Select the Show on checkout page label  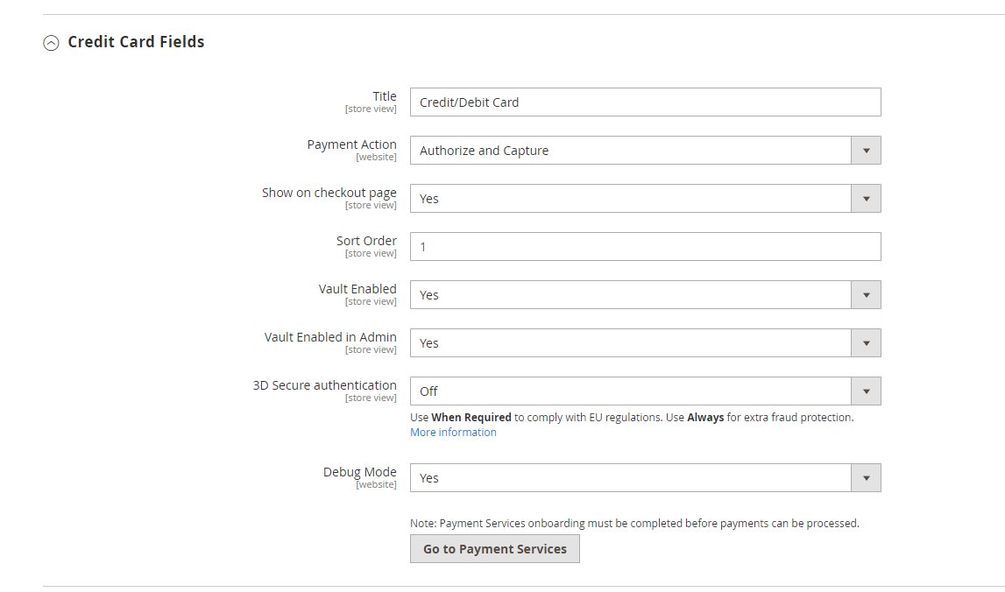(x=329, y=193)
